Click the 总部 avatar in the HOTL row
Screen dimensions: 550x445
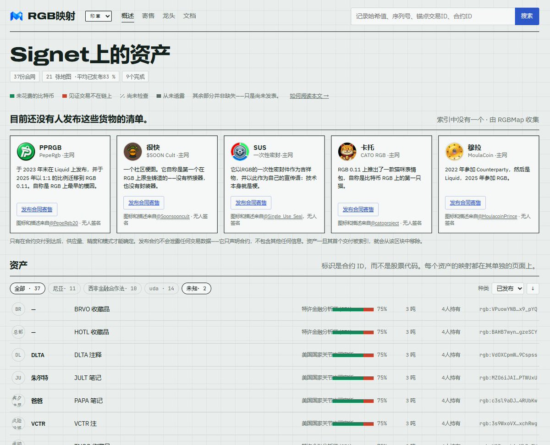(18, 332)
